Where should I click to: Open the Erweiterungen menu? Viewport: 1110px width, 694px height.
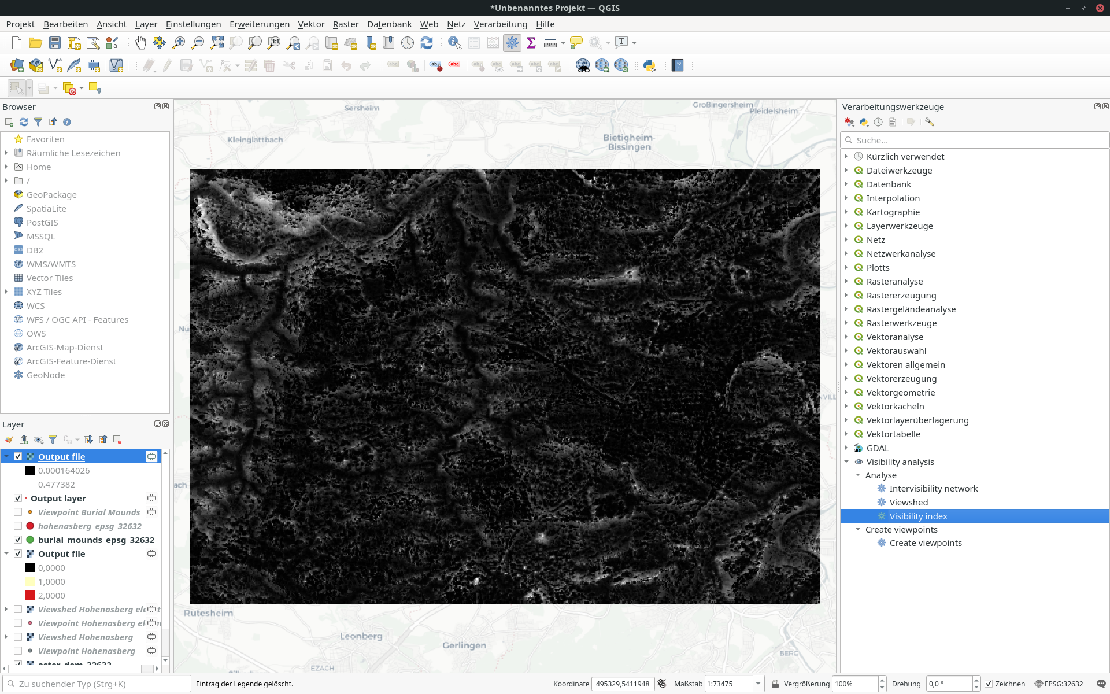tap(260, 24)
